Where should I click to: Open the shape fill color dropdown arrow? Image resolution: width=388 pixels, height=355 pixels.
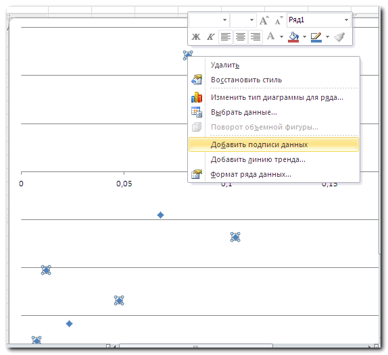tap(304, 37)
